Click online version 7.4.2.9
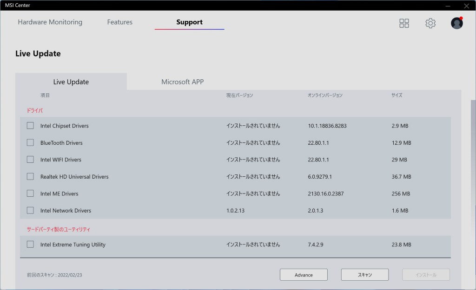Image resolution: width=476 pixels, height=290 pixels. pyautogui.click(x=316, y=245)
